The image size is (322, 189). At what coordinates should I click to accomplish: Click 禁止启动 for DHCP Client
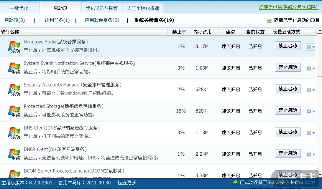pyautogui.click(x=288, y=153)
